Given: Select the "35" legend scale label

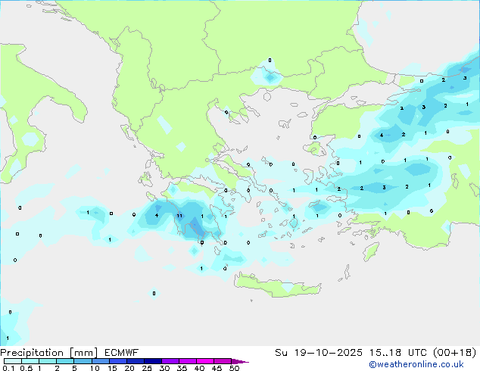Looking at the screenshot, I should coord(182,368).
